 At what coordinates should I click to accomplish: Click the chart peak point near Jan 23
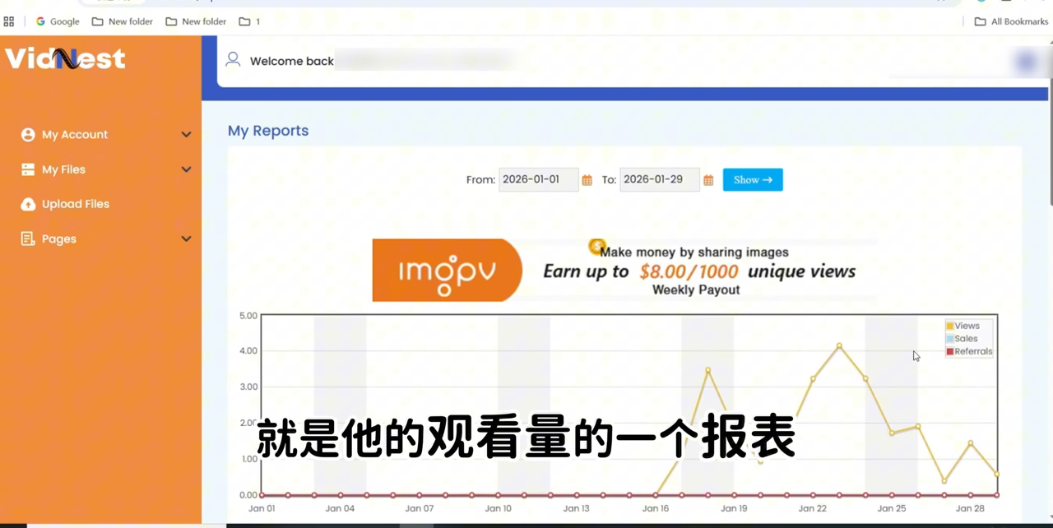pyautogui.click(x=839, y=345)
